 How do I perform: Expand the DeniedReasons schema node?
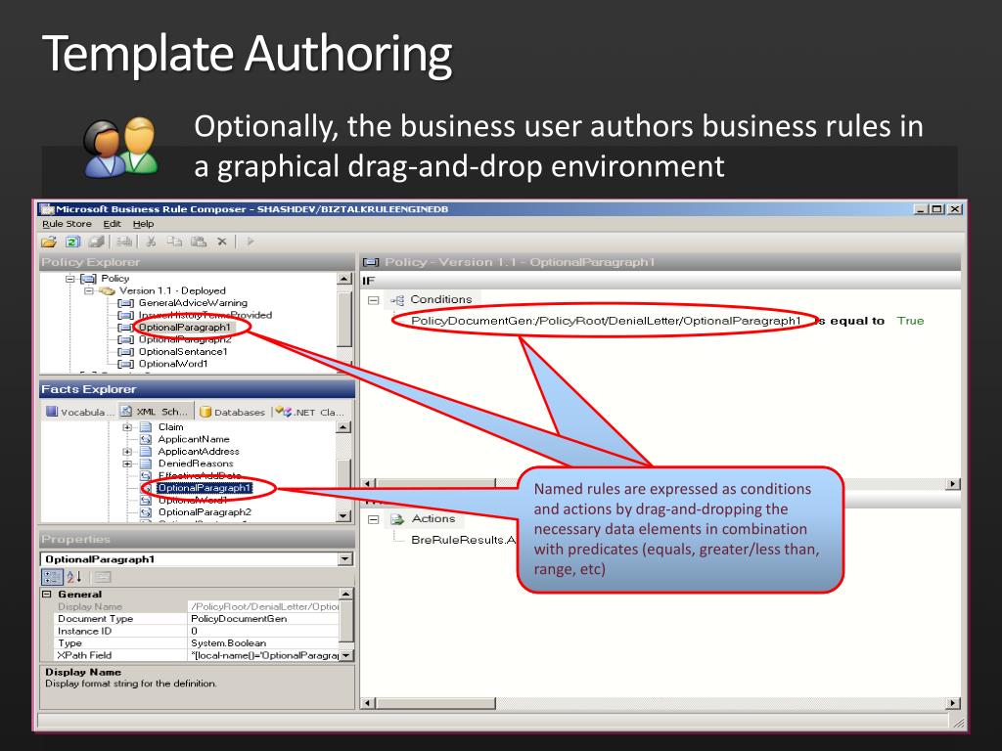tap(127, 464)
